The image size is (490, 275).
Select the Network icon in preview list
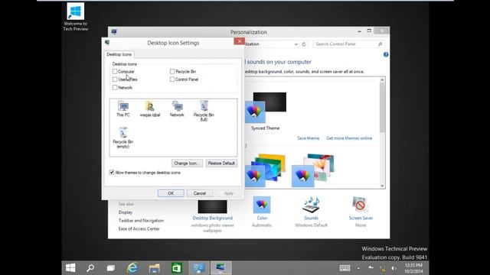(177, 108)
